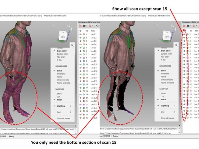Open folder icon dropdown arrow, right Workspace toolbar
The height and width of the screenshot is (149, 199).
click(191, 26)
